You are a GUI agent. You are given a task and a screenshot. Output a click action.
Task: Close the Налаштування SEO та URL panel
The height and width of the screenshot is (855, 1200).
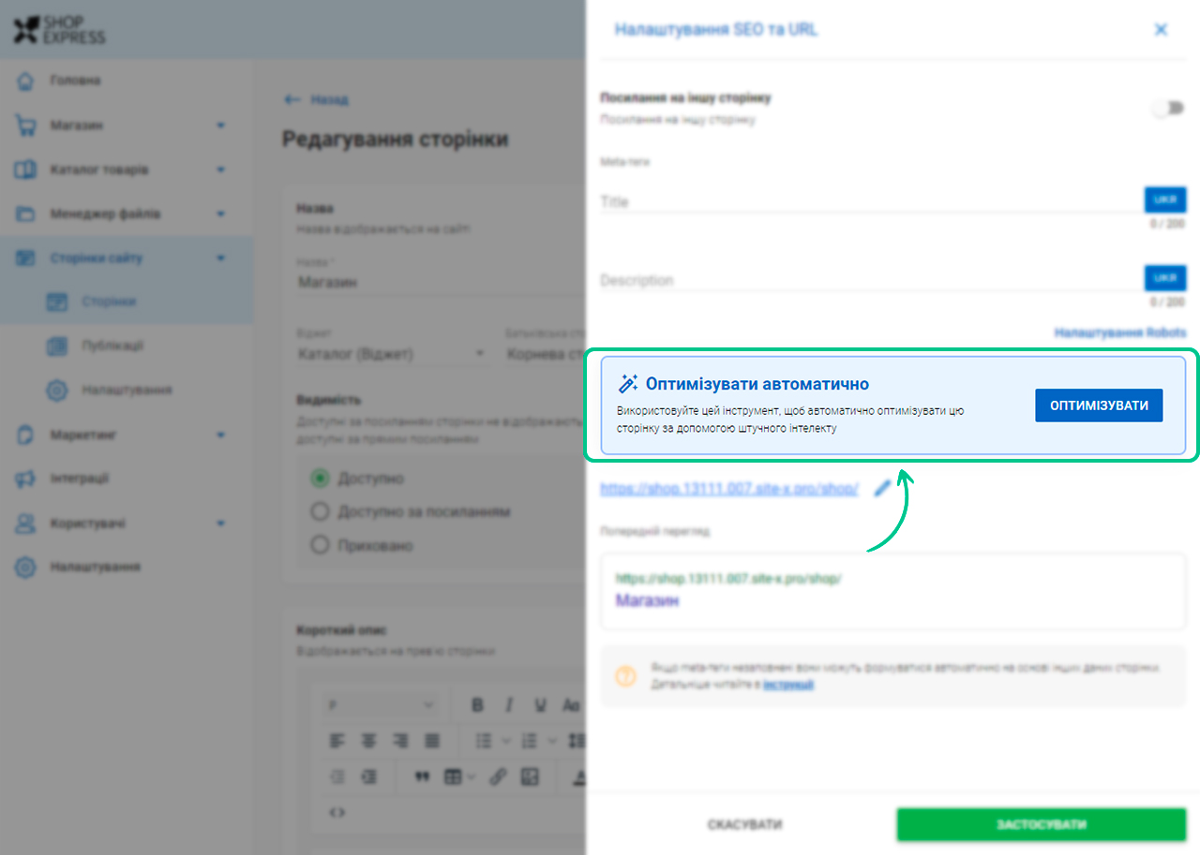[1161, 30]
